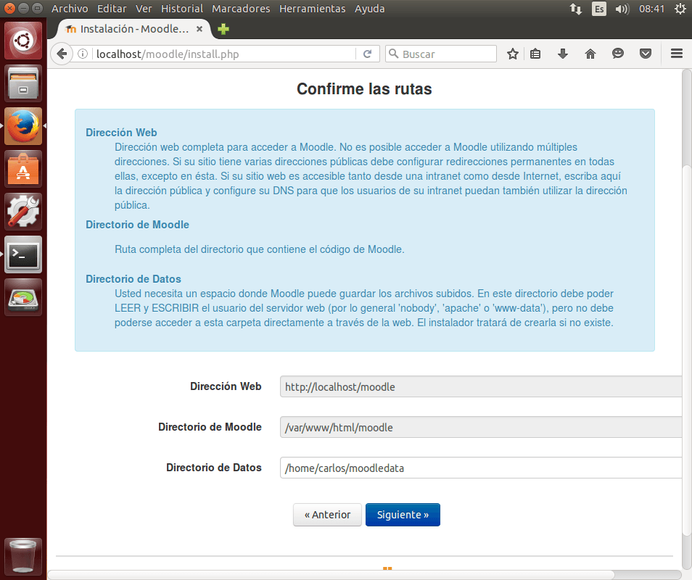Open network connections indicator in top panel
Viewport: 692px width, 580px height.
coord(575,9)
